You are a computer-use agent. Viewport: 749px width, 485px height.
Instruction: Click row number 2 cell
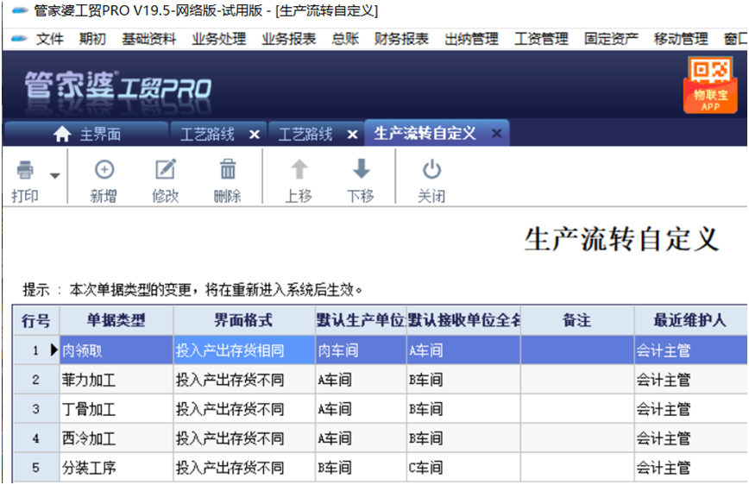click(36, 380)
